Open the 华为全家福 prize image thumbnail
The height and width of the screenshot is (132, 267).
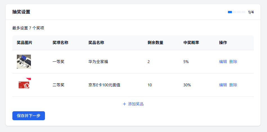click(x=24, y=62)
